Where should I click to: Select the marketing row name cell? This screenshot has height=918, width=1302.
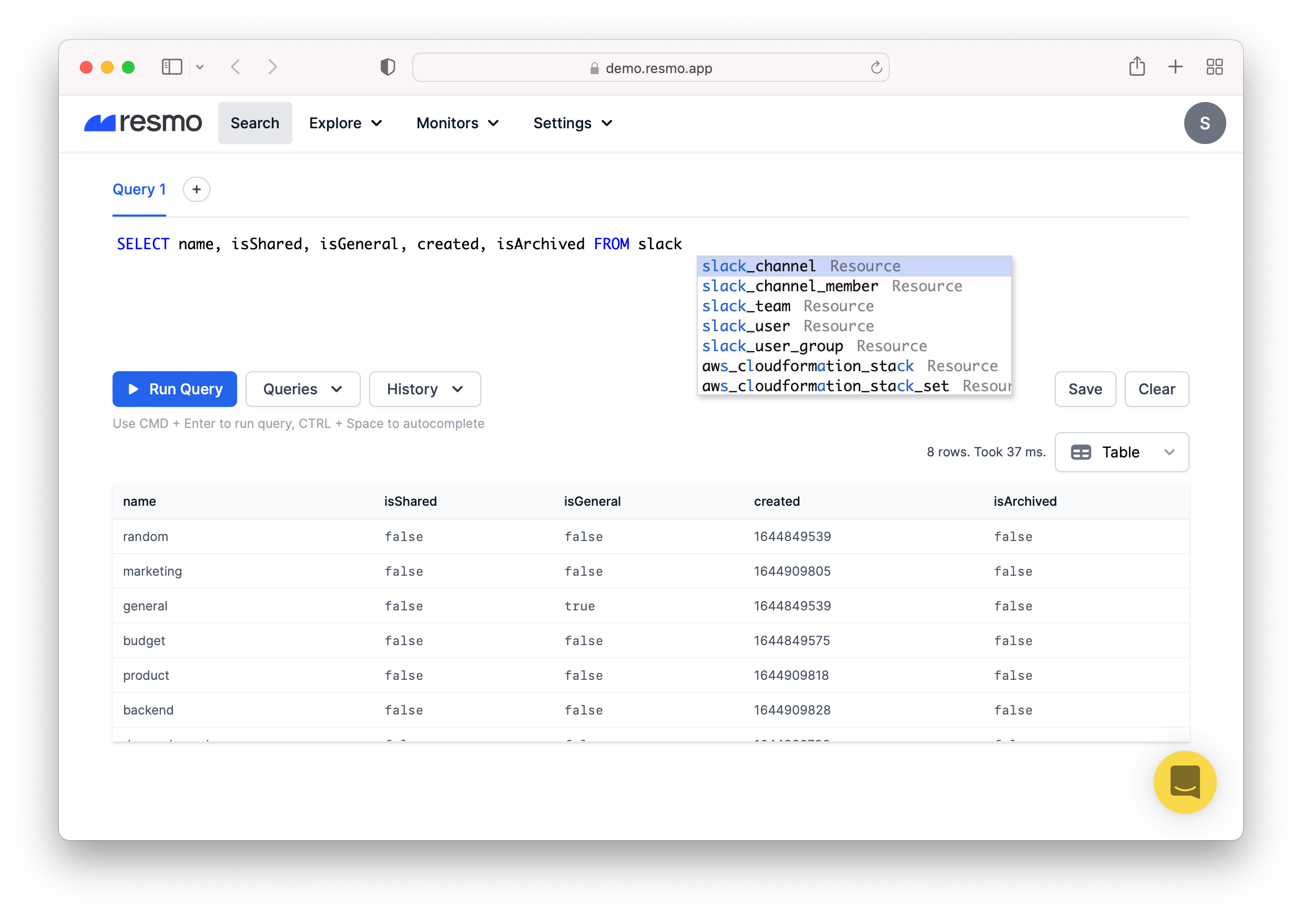[152, 571]
